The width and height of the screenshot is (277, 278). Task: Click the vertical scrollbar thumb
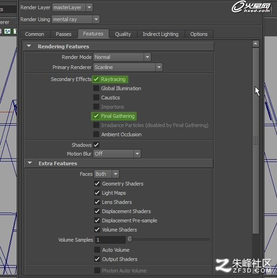pos(256,141)
